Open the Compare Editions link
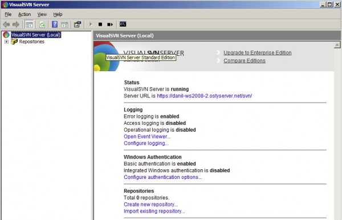The width and height of the screenshot is (342, 220). (x=245, y=60)
